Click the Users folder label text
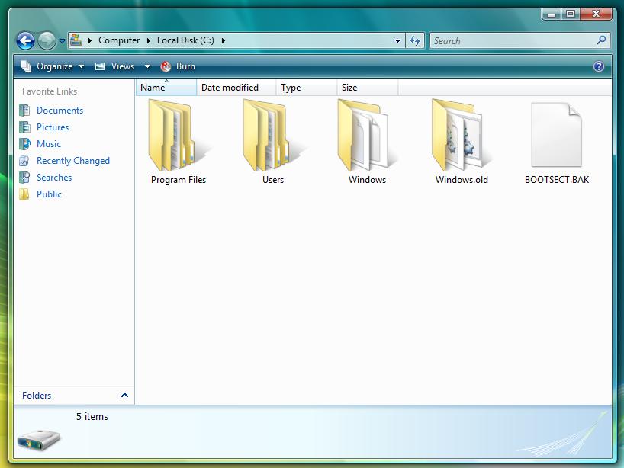Viewport: 624px width, 468px height. [x=273, y=180]
